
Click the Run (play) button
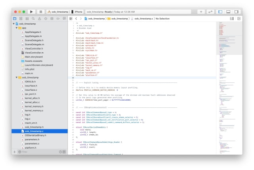tap(31, 12)
